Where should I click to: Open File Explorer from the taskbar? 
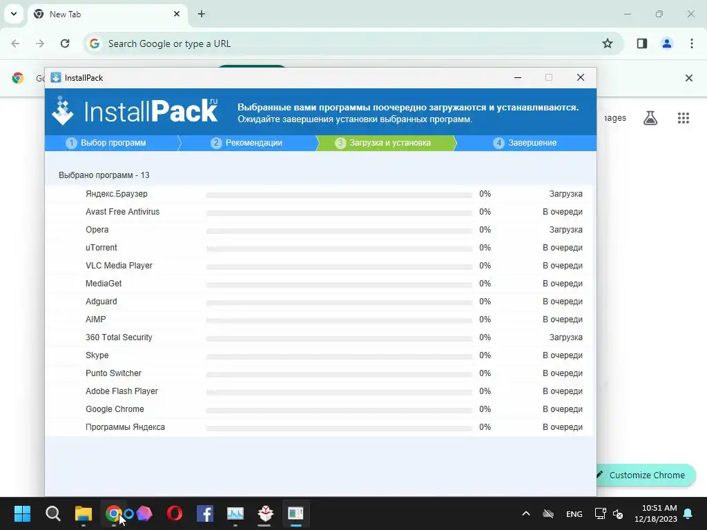point(84,513)
